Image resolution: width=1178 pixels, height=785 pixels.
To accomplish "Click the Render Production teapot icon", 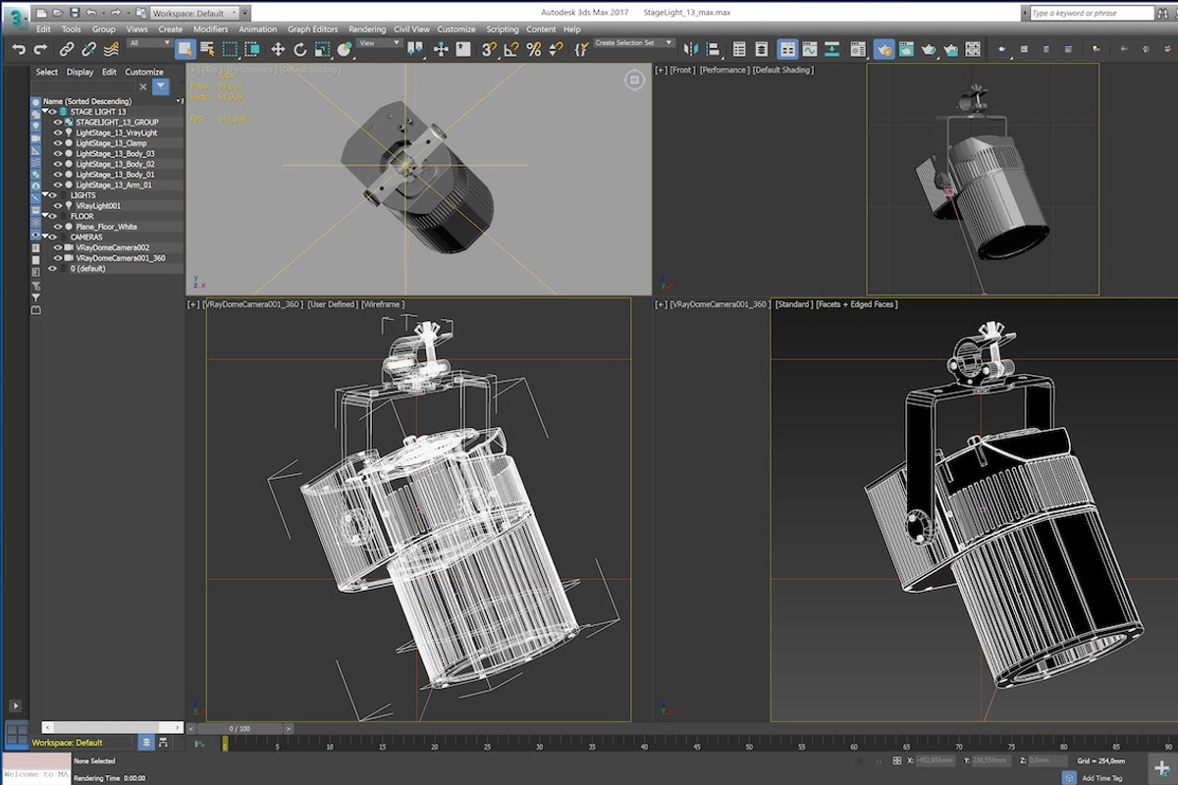I will coord(928,49).
